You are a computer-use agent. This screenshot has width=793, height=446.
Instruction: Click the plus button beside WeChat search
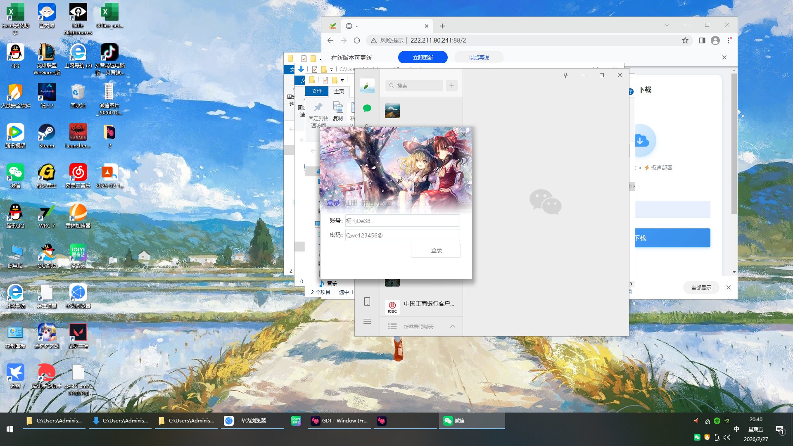(x=452, y=85)
